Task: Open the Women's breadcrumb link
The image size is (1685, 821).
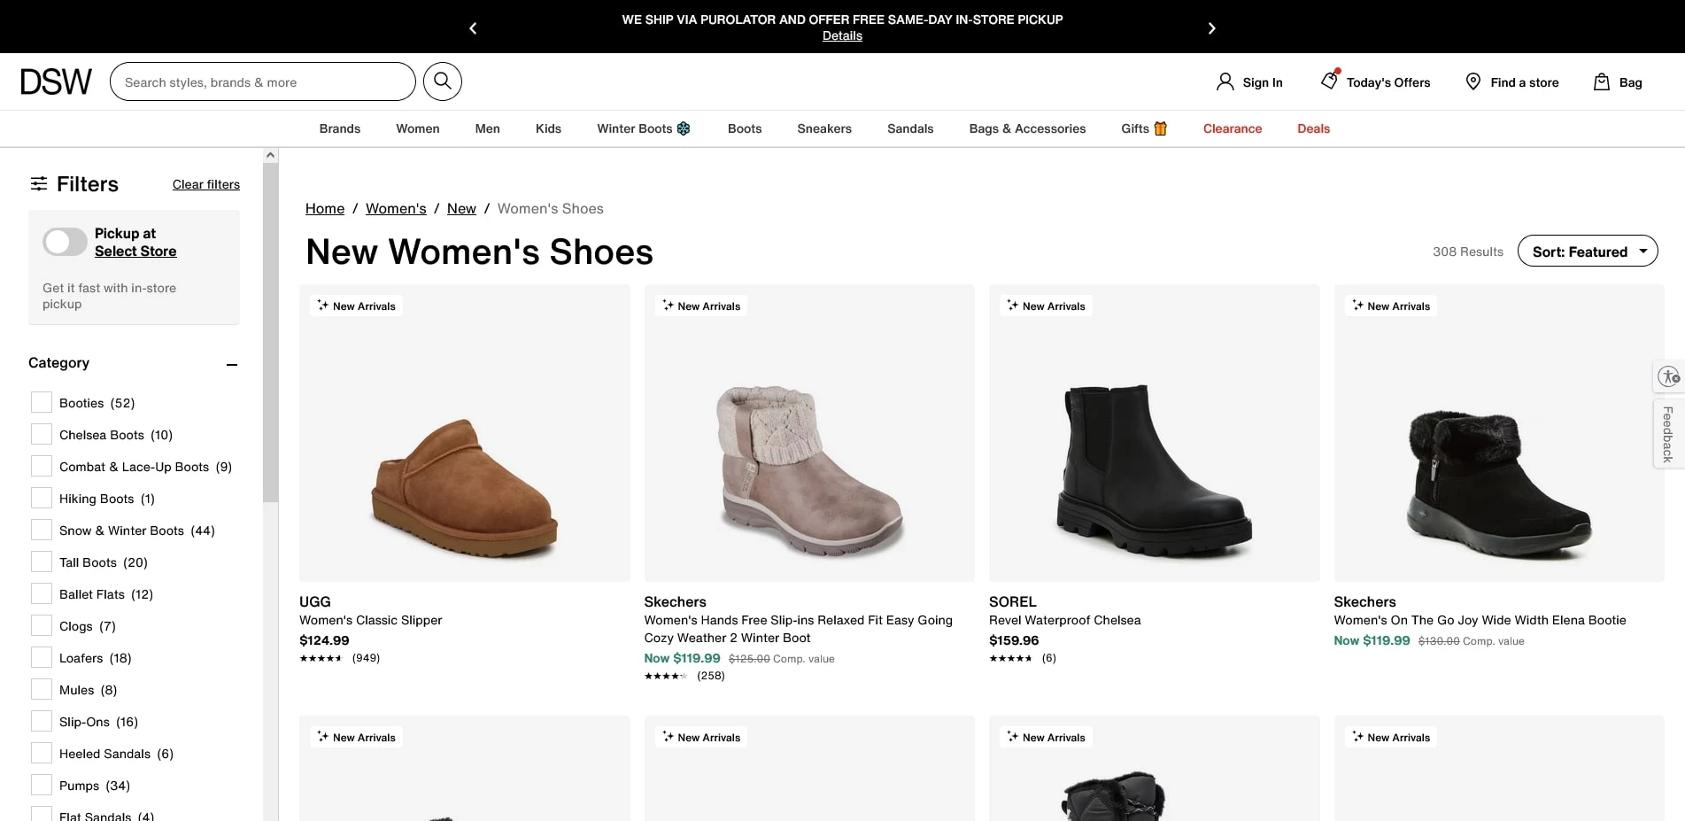Action: [x=395, y=208]
